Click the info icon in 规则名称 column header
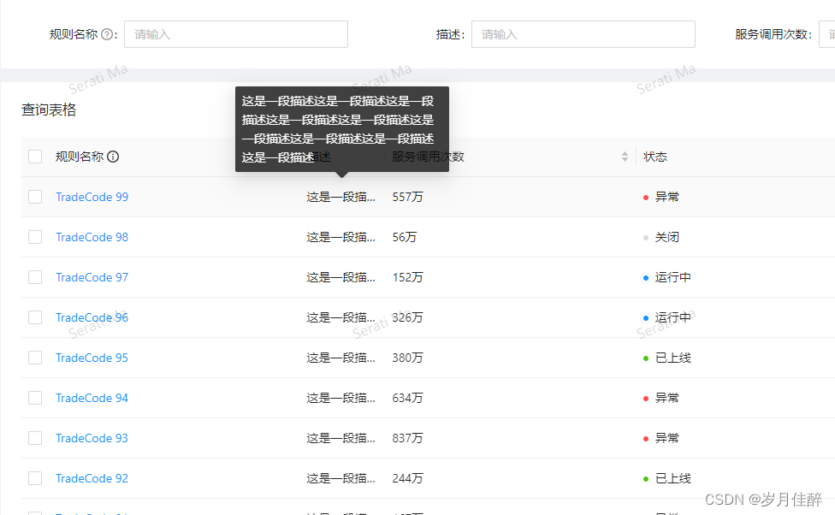835x515 pixels. click(113, 157)
